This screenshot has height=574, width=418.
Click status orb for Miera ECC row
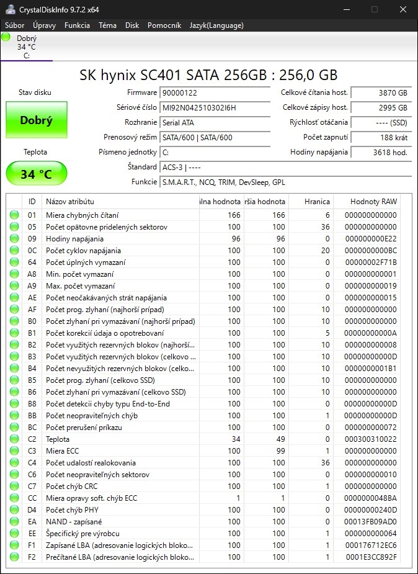click(x=14, y=451)
